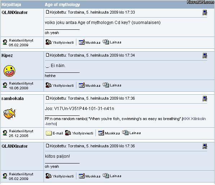This screenshot has width=215, height=185.
Task: Click the page icon on the 17:33 post
Action: pos(48,12)
